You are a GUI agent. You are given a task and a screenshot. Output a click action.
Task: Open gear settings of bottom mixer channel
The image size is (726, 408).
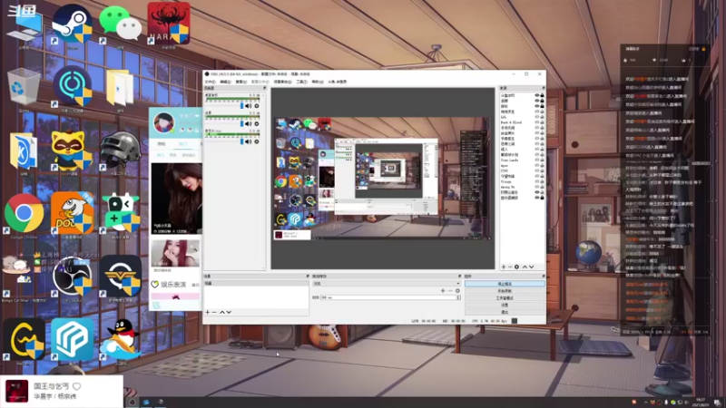(x=257, y=141)
